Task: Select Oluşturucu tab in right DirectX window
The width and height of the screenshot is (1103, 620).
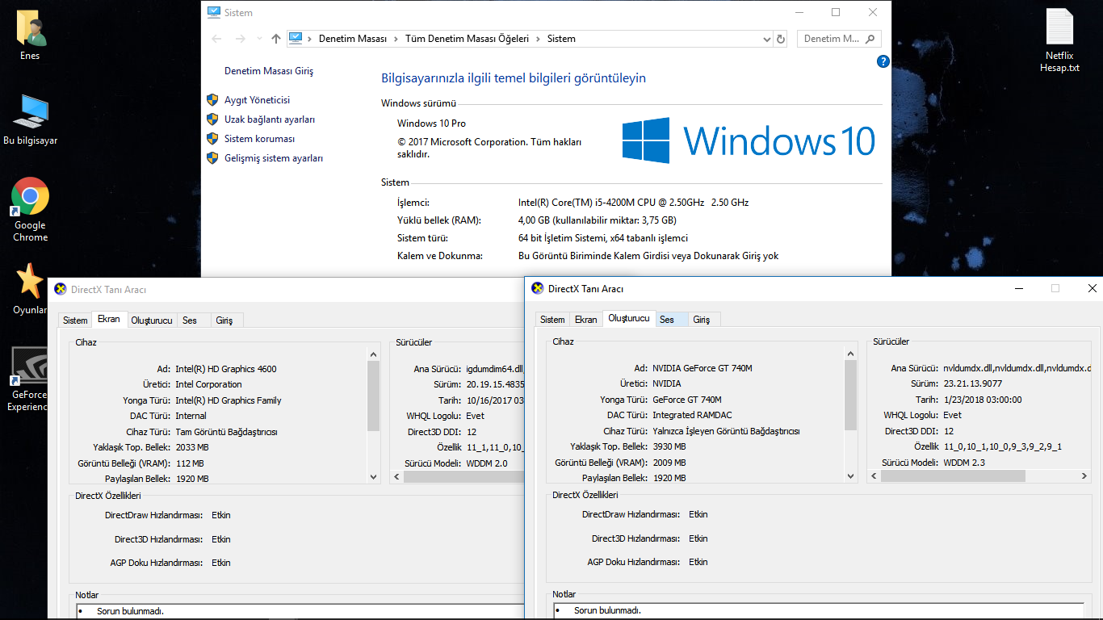Action: click(629, 318)
